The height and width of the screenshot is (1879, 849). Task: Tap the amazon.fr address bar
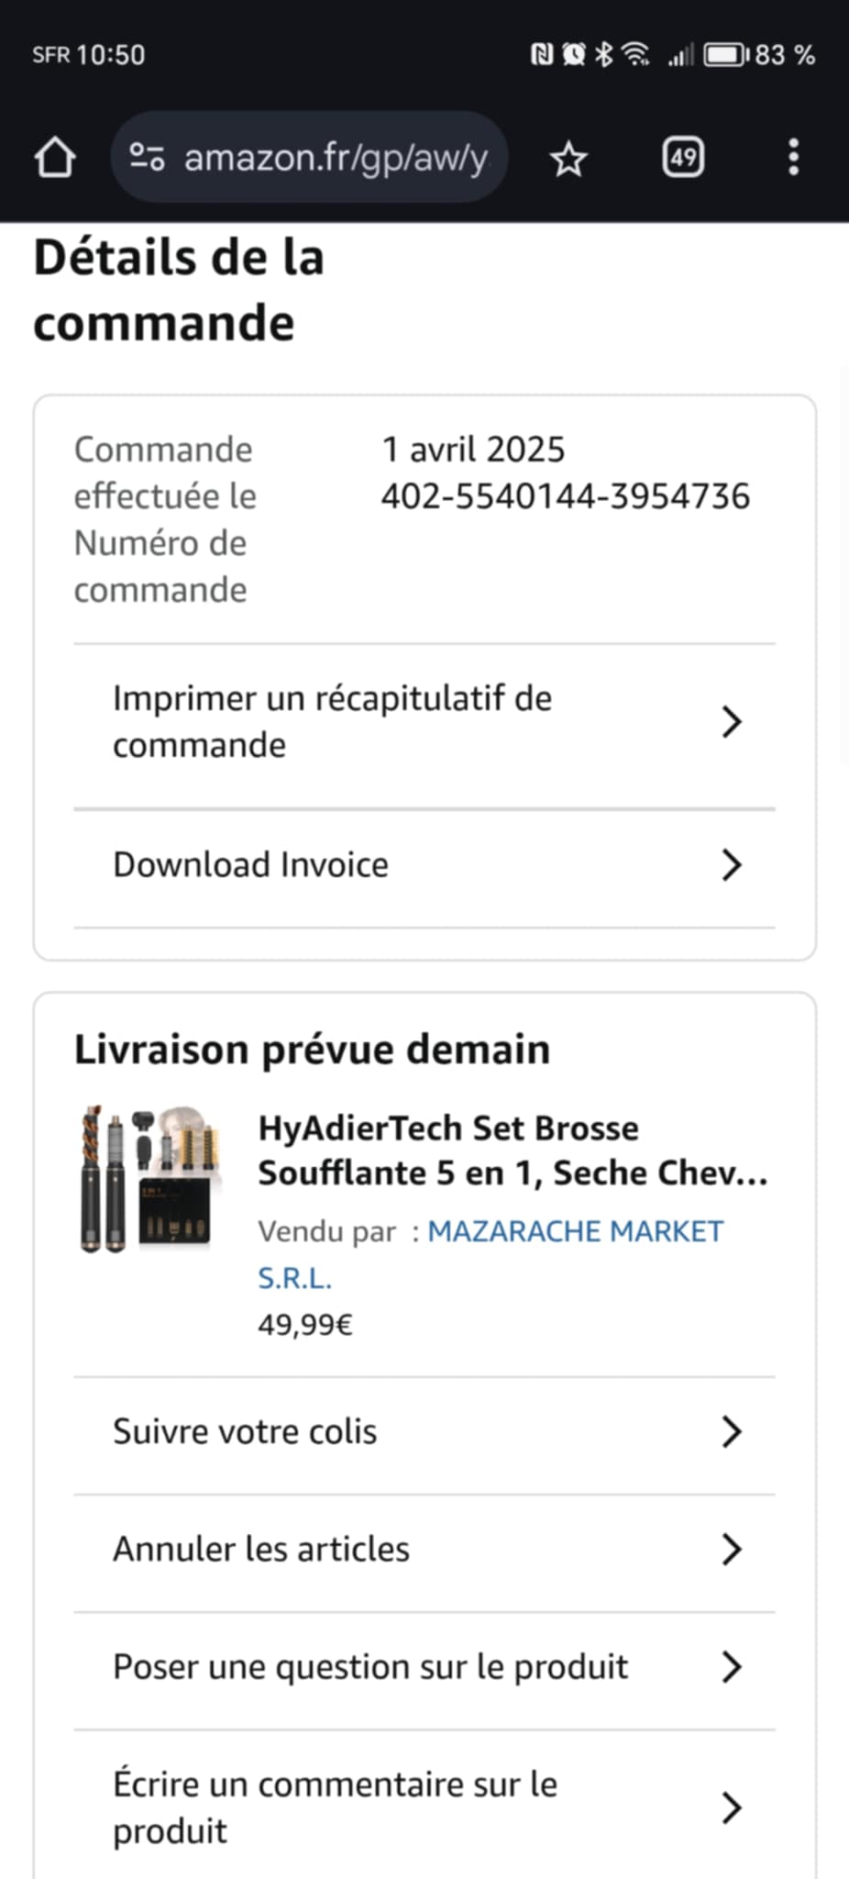click(x=336, y=158)
